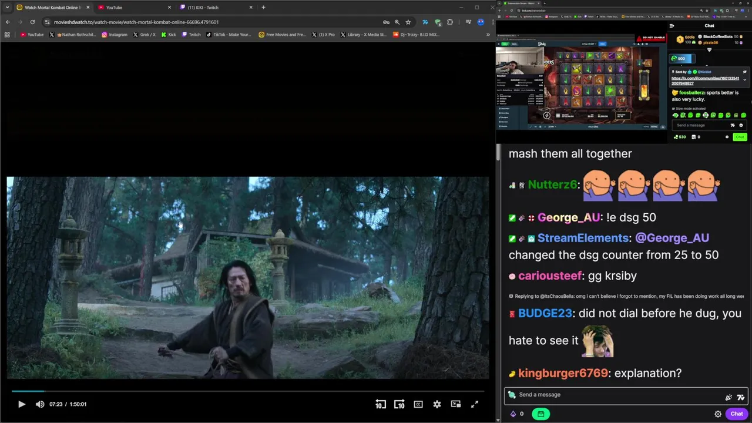Show more bookmarks overflow chevron
Screen dimensions: 752x423
(x=488, y=35)
